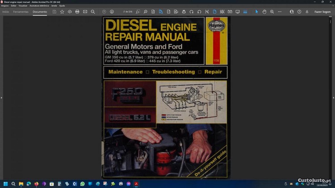335x188 pixels.
Task: Open the more tools ellipsis menu
Action: click(280, 12)
